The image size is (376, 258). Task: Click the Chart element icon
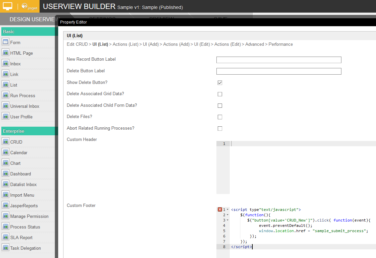pos(5,163)
